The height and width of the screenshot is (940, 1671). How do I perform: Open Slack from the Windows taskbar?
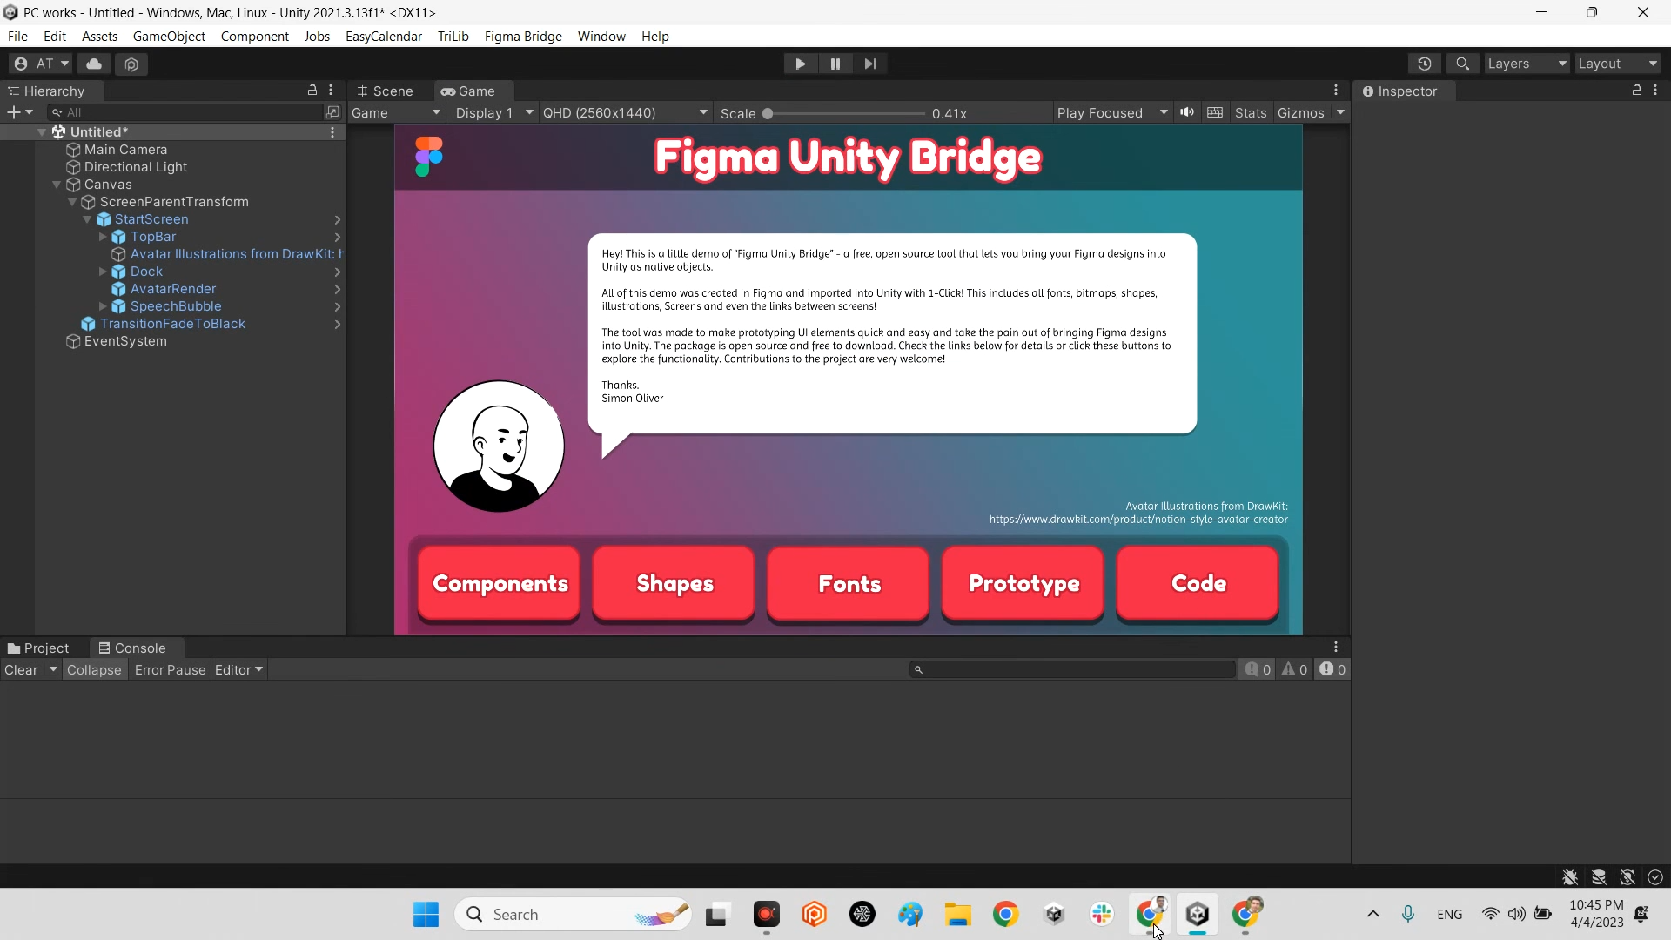(x=1102, y=914)
